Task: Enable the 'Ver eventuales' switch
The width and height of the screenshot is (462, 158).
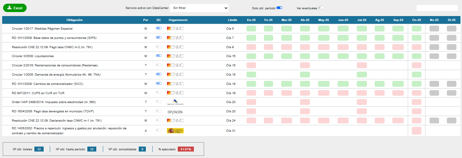Action: [321, 8]
